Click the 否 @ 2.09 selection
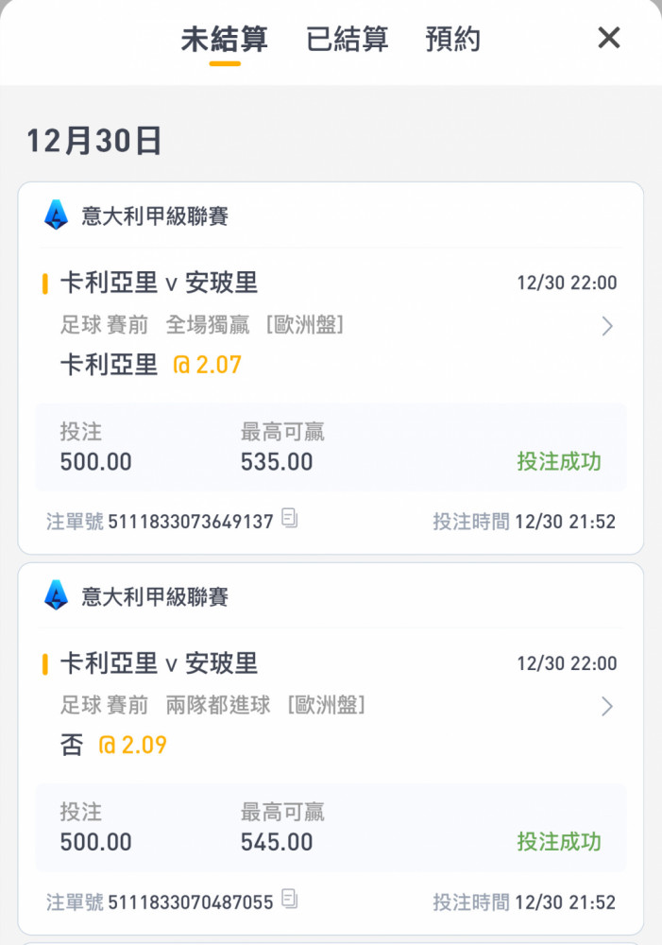This screenshot has height=945, width=662. click(x=113, y=745)
